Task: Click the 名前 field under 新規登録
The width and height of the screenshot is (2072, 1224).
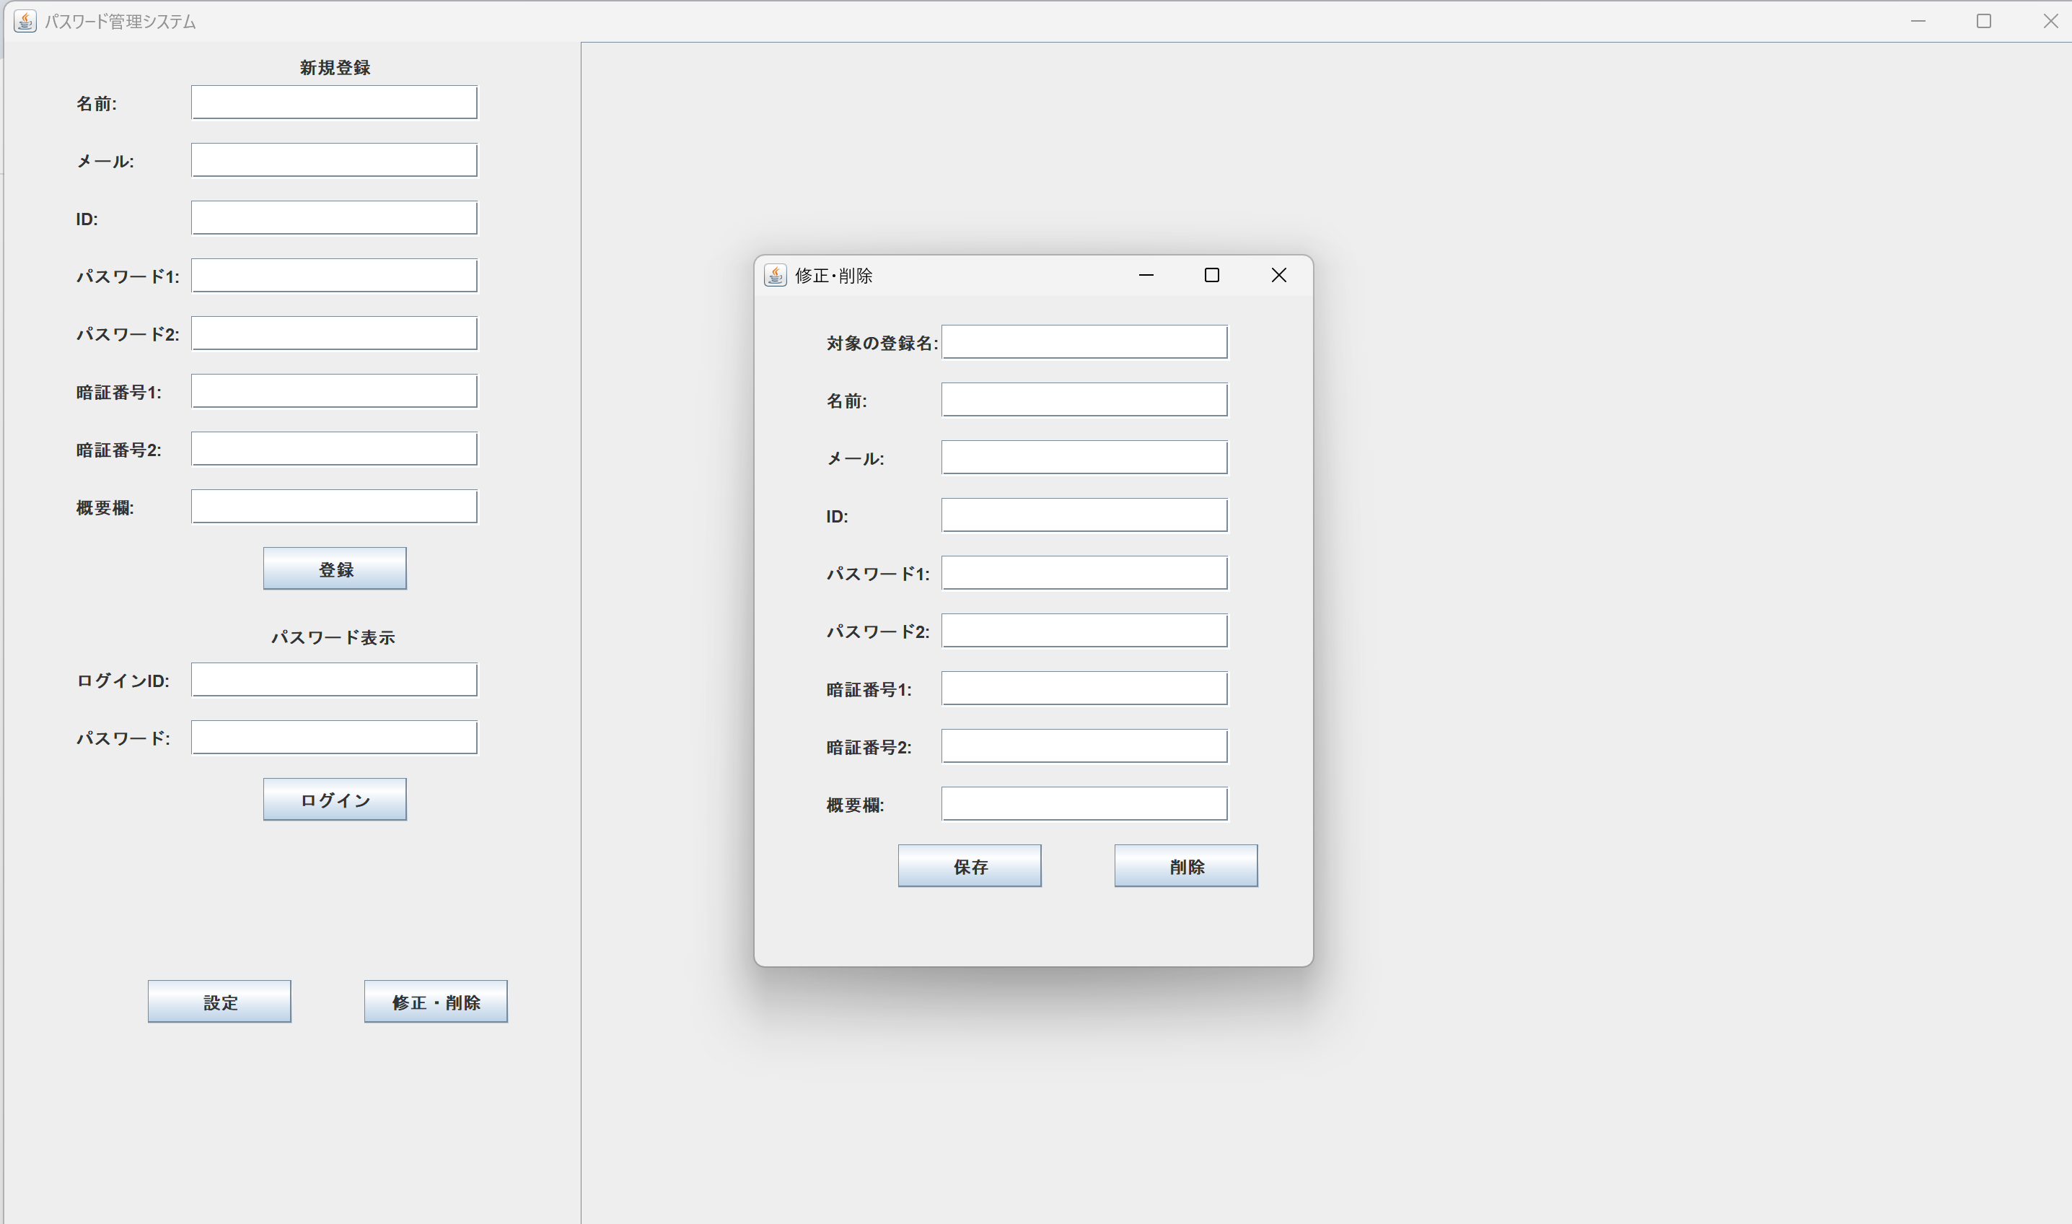Action: 334,102
